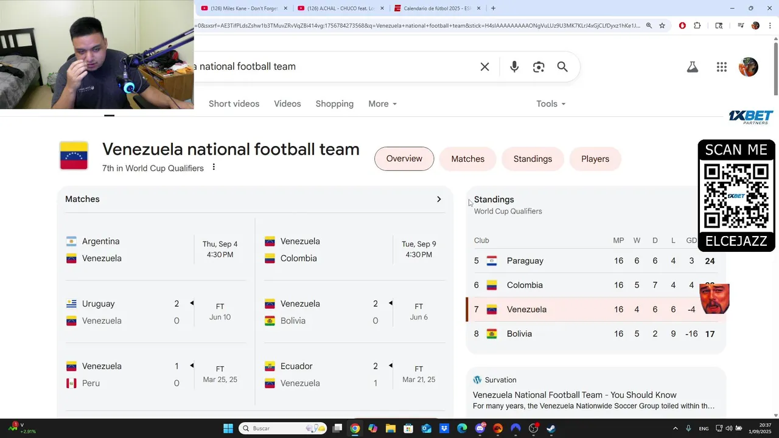The width and height of the screenshot is (779, 438).
Task: Expand the Venezuela vs Bolivia match arrow
Action: [x=390, y=303]
